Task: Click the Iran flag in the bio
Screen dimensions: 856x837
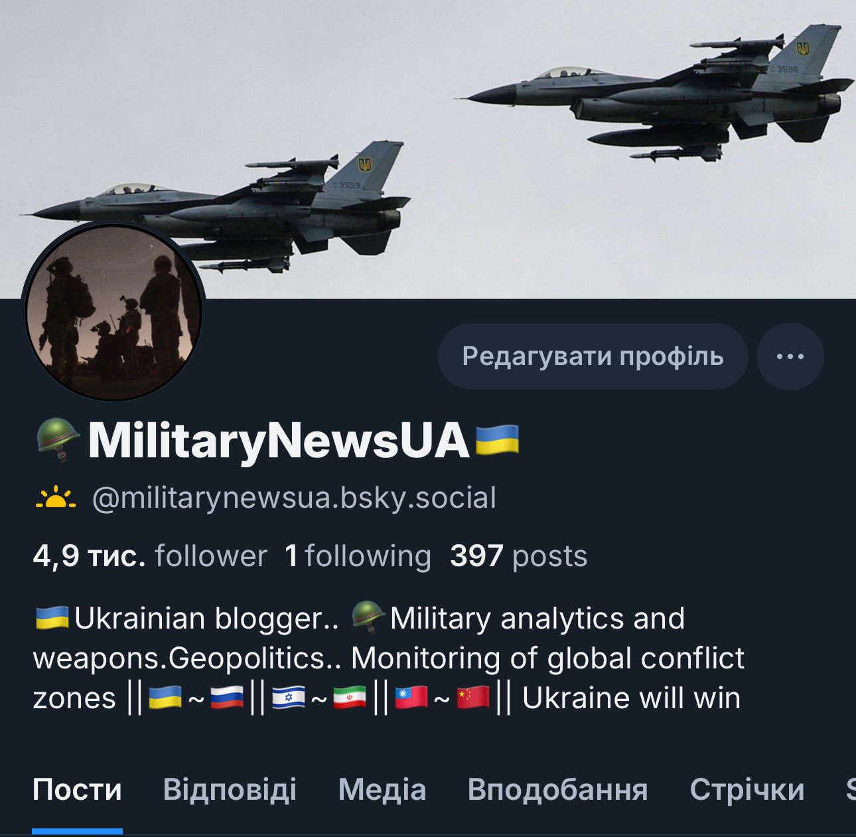Action: pos(350,698)
